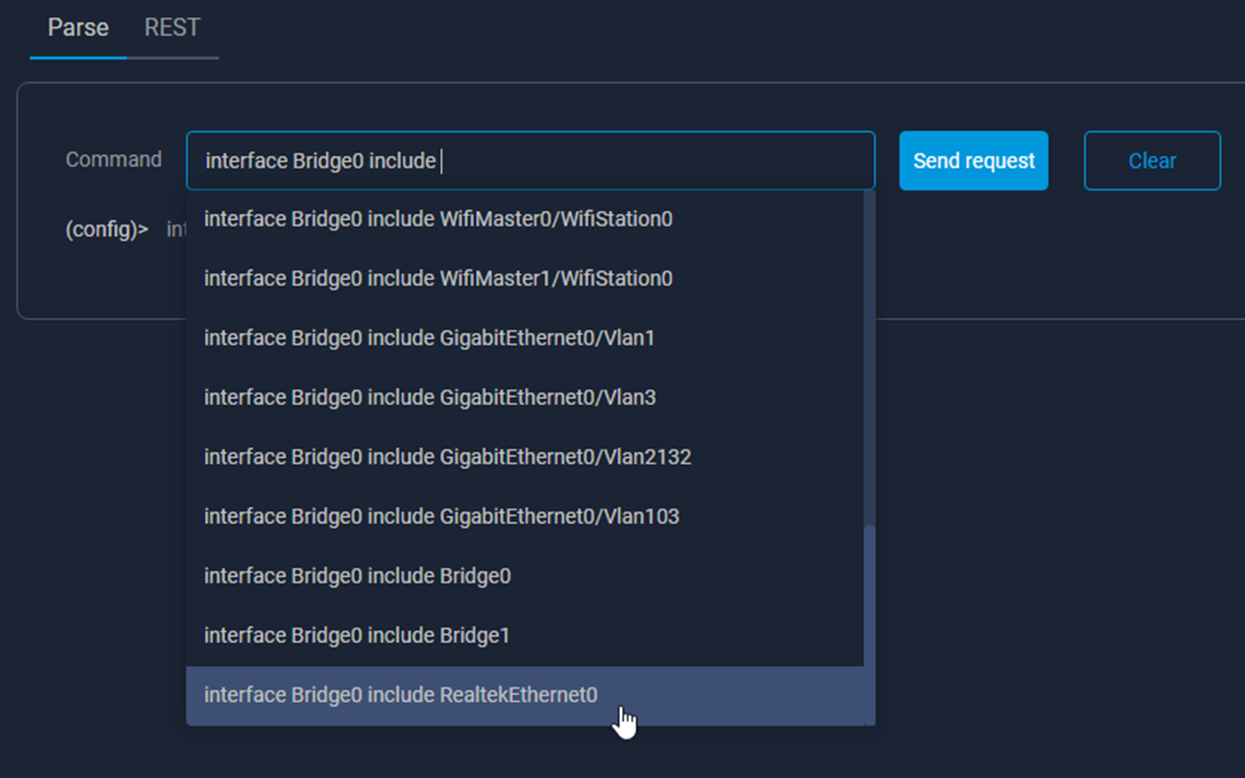
Task: Select the WifiMaster0/WifiStation0 suggestion
Action: pos(438,219)
